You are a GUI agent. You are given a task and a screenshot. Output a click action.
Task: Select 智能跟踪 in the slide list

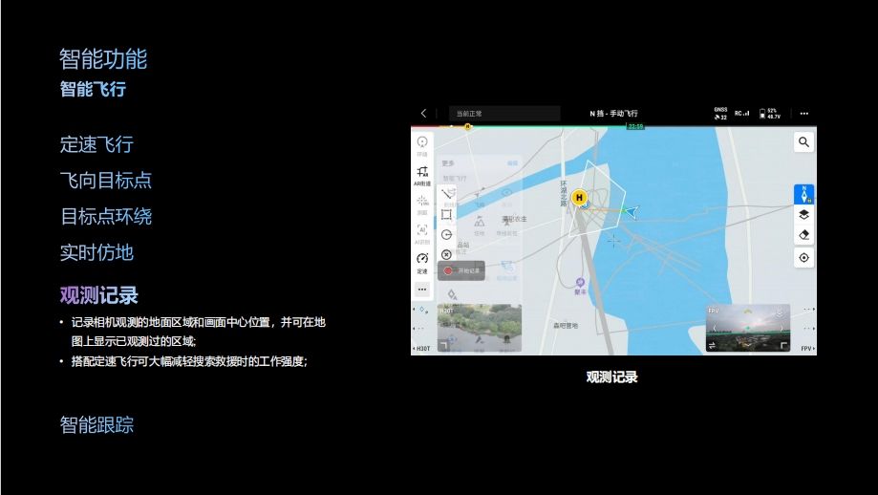coord(96,425)
